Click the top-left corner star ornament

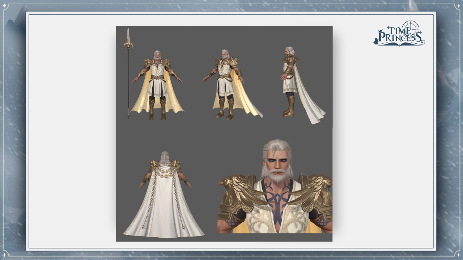pyautogui.click(x=5, y=5)
